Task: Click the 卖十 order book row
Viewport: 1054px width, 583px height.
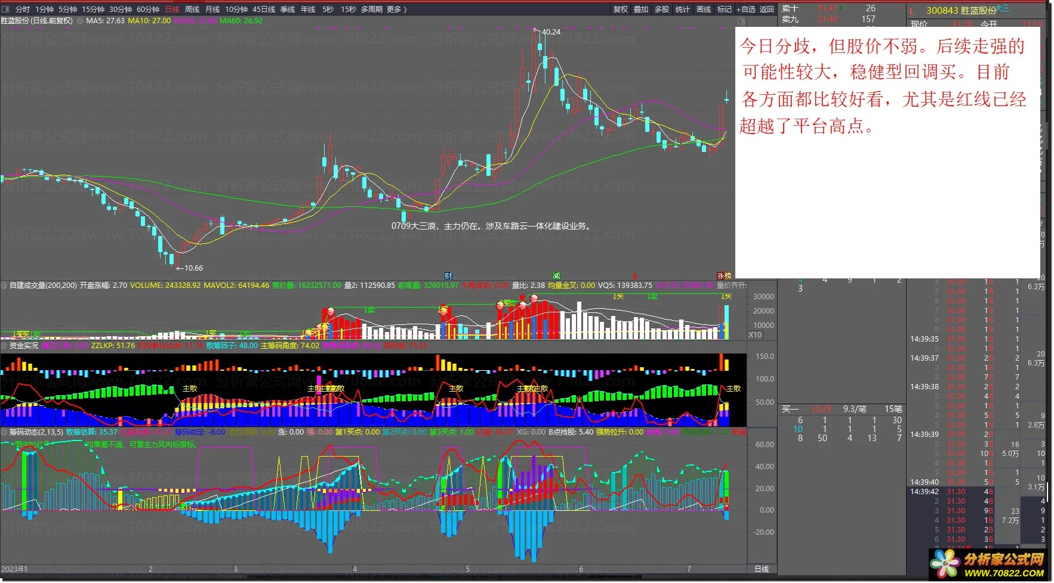Action: pyautogui.click(x=842, y=8)
